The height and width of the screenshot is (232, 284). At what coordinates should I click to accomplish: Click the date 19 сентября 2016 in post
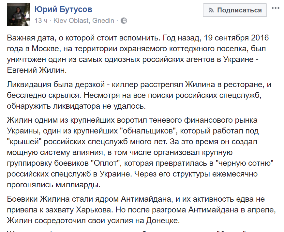tap(236, 38)
